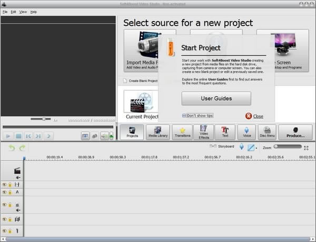Click the Undo arrow above timeline
316x242 pixels.
pyautogui.click(x=12, y=148)
